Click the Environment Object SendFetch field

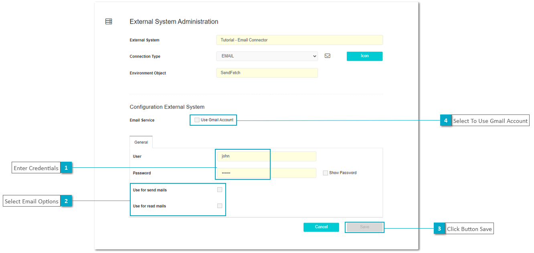point(267,73)
